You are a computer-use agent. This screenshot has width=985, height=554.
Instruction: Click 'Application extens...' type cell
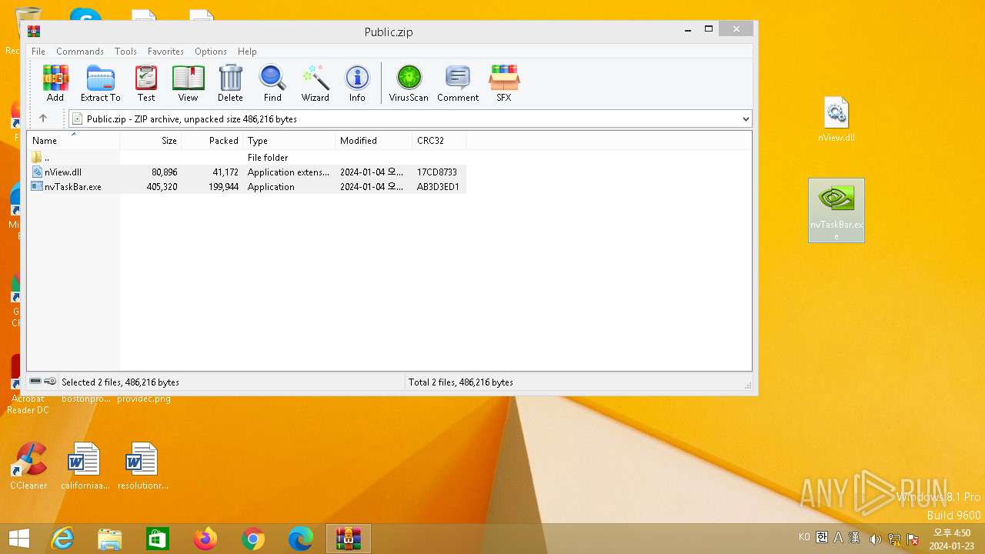(288, 172)
